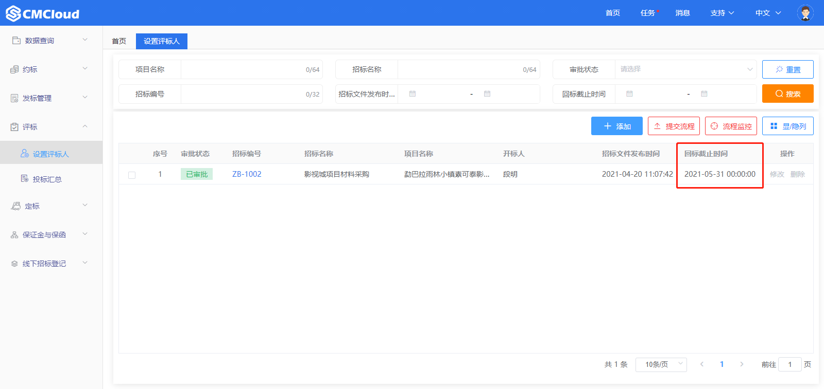
Task: Select the checkbox for row ZB-1002
Action: tap(132, 175)
